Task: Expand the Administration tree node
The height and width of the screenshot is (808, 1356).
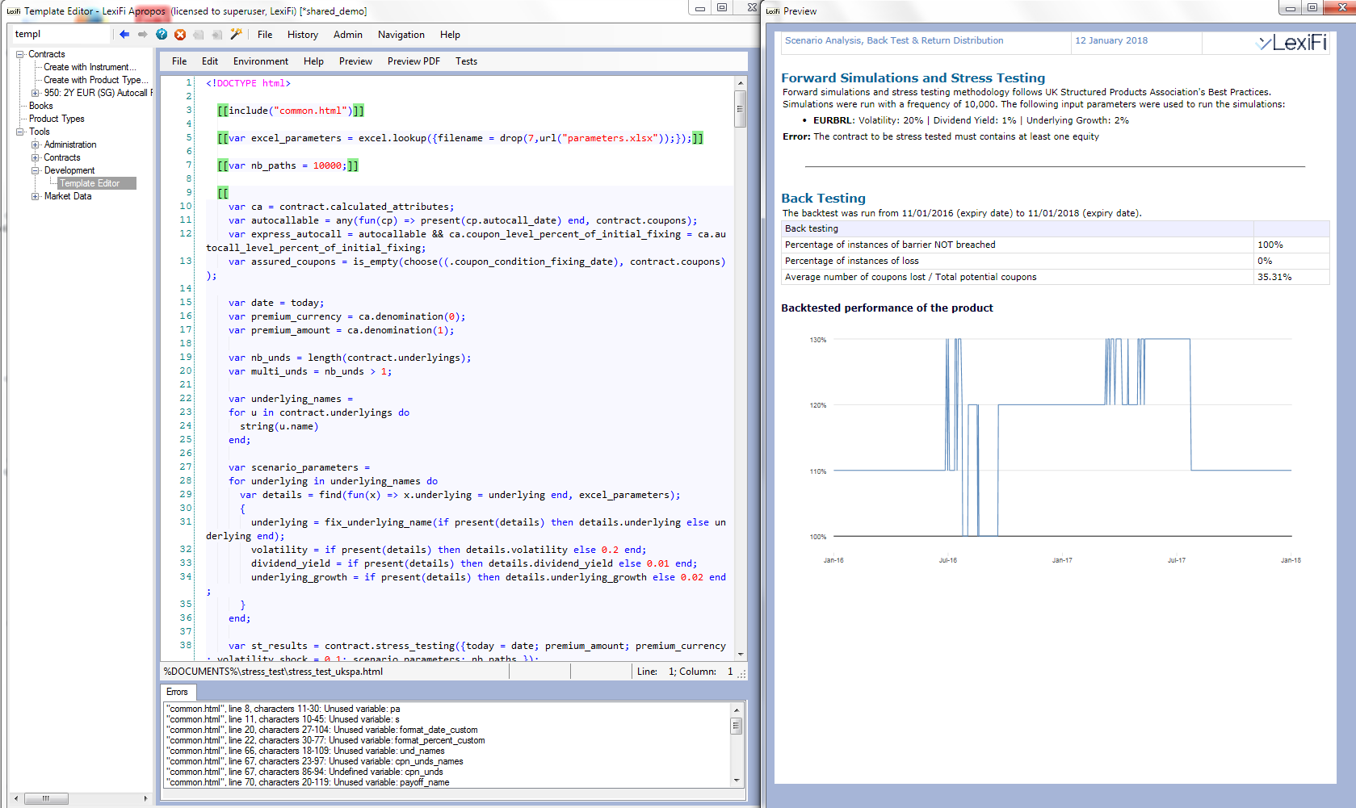Action: tap(35, 144)
